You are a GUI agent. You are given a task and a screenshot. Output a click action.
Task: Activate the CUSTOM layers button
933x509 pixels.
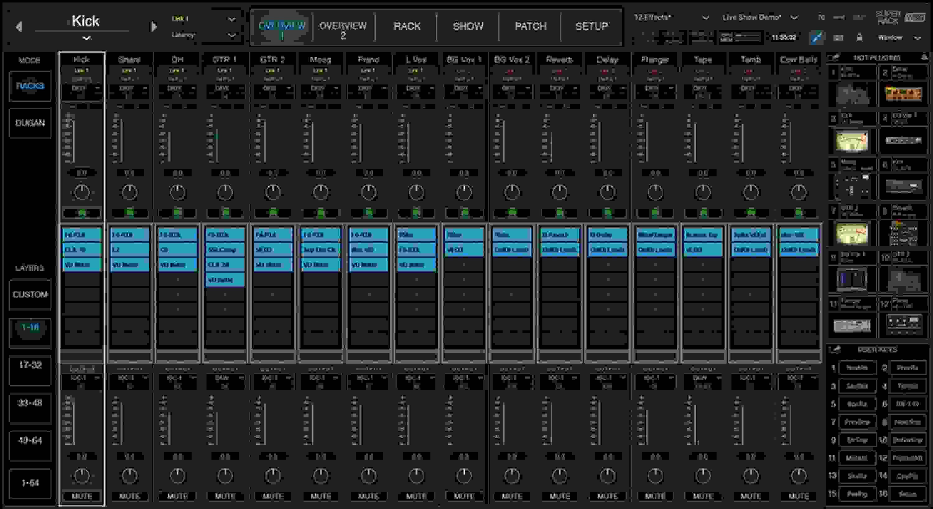[30, 294]
